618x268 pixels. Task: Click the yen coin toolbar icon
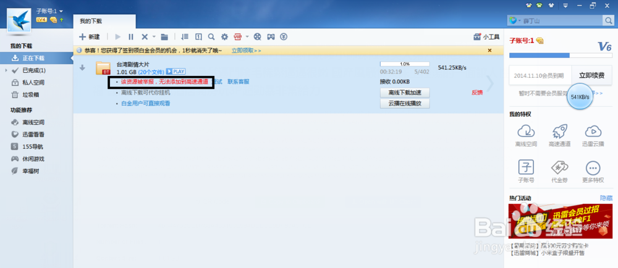[x=284, y=36]
